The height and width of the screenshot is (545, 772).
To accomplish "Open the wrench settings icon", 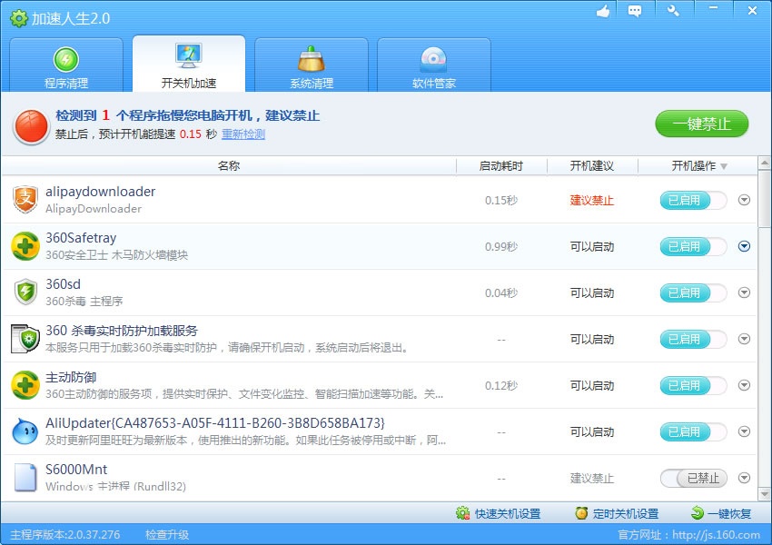I will click(x=673, y=10).
